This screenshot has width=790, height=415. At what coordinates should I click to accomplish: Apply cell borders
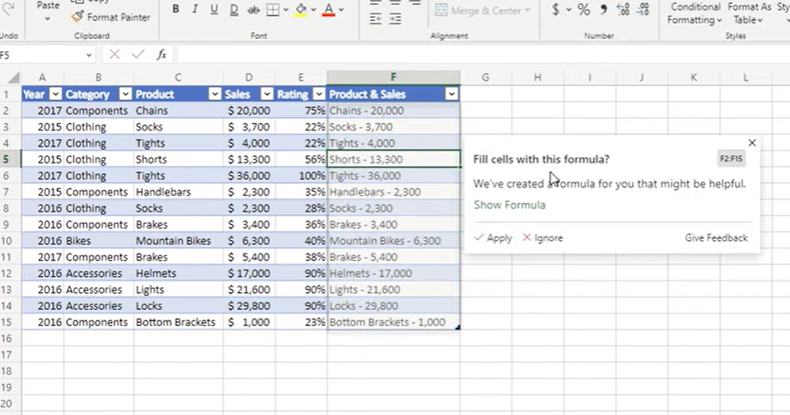tap(272, 9)
